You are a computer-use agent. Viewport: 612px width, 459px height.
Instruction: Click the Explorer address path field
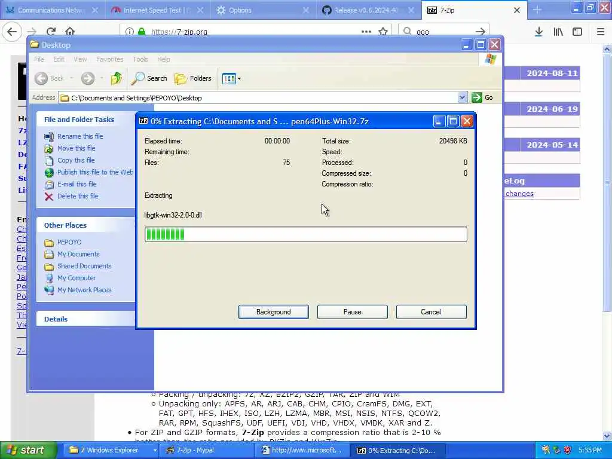258,97
